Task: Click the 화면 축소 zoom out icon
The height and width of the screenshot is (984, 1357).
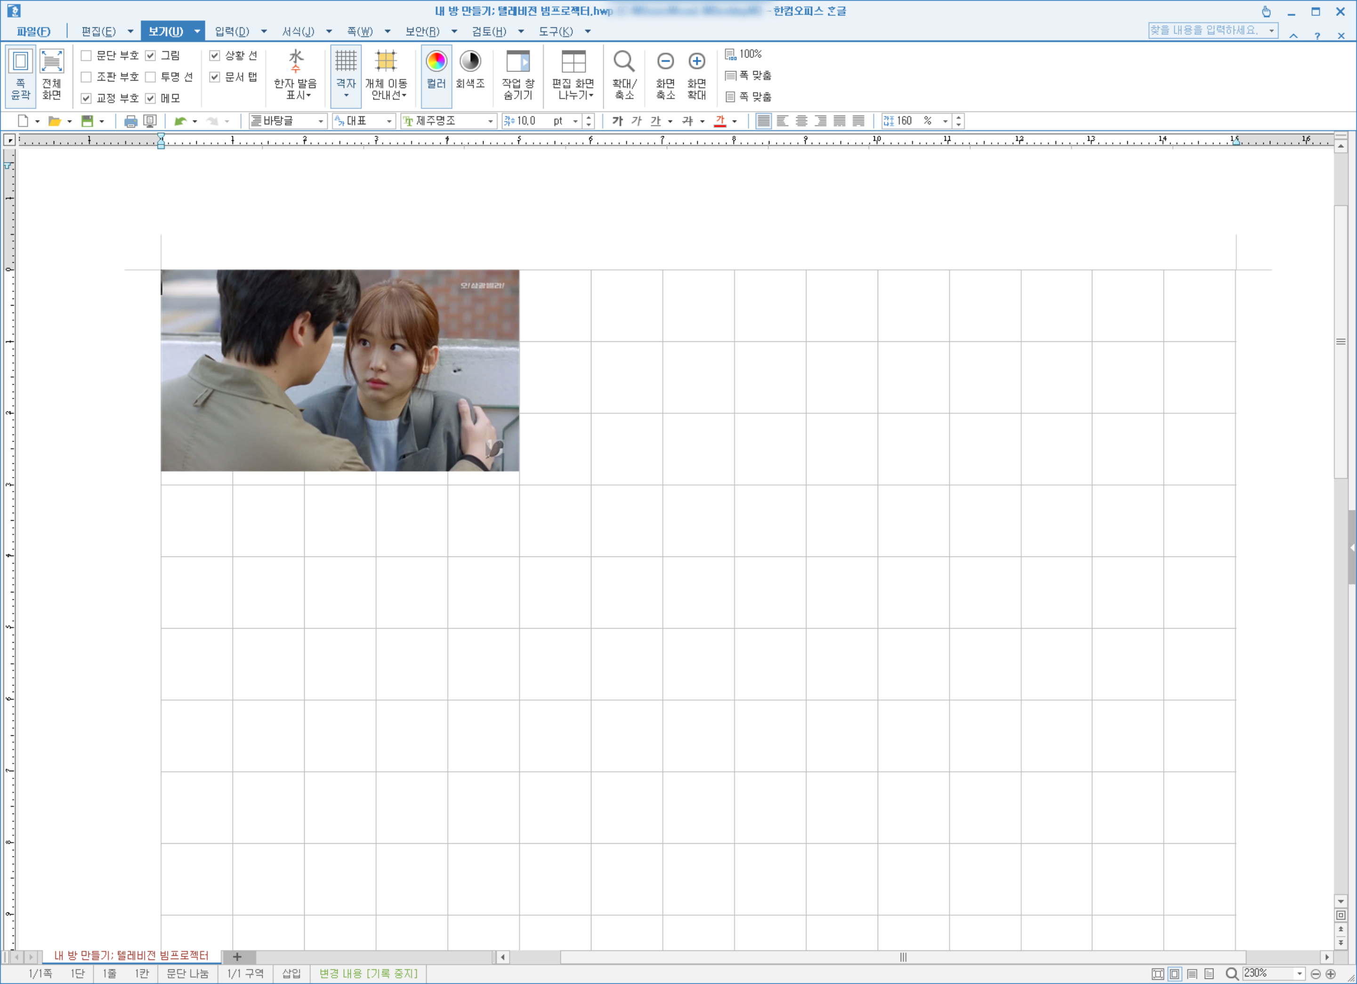Action: pos(665,62)
